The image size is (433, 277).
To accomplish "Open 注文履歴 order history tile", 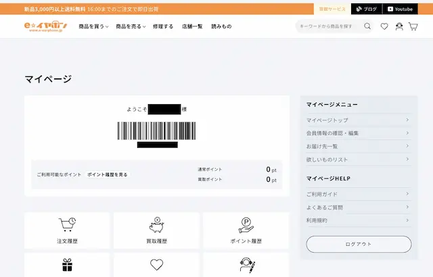I will 67,230.
